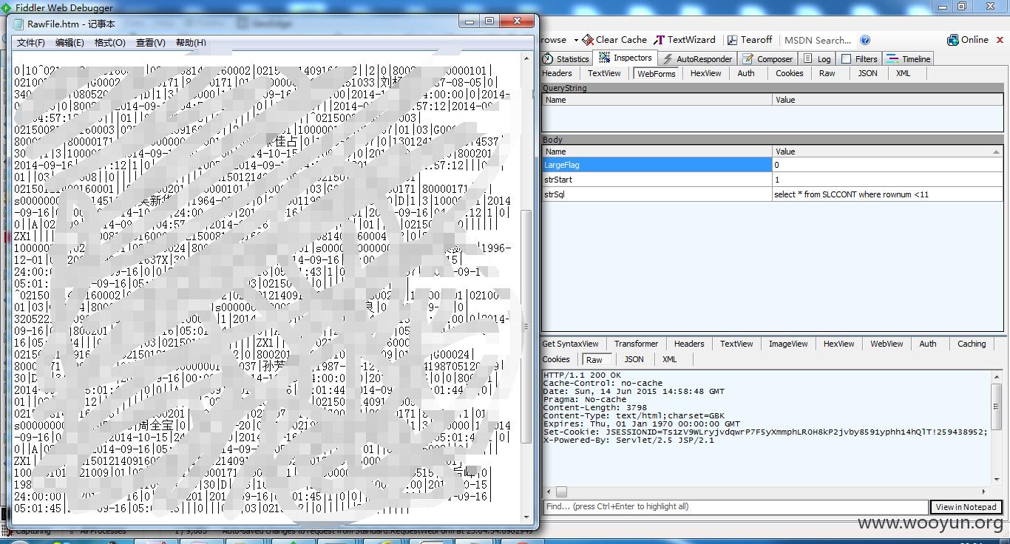1010x544 pixels.
Task: Click the Tearoff toolbar button
Action: point(750,40)
